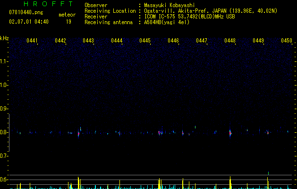Click the 1.1 kHz axis label

pos(4,61)
